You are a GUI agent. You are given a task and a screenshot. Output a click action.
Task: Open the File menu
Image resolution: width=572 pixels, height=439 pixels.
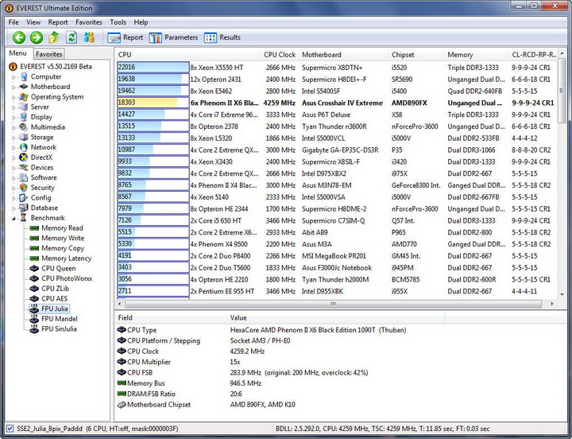14,22
